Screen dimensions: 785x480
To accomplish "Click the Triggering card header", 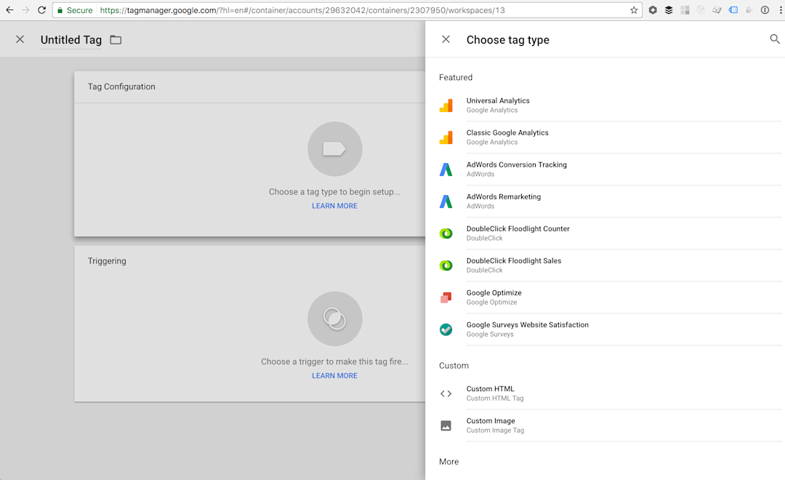I will 250,261.
